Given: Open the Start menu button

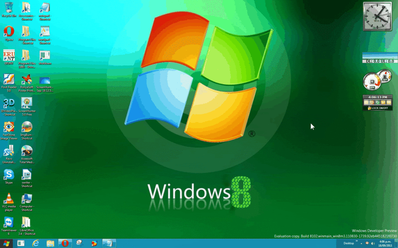Looking at the screenshot, I should pyautogui.click(x=6, y=243).
